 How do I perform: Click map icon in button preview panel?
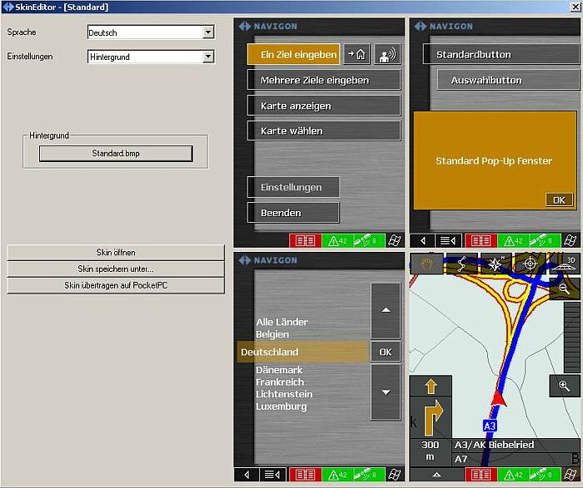(570, 241)
